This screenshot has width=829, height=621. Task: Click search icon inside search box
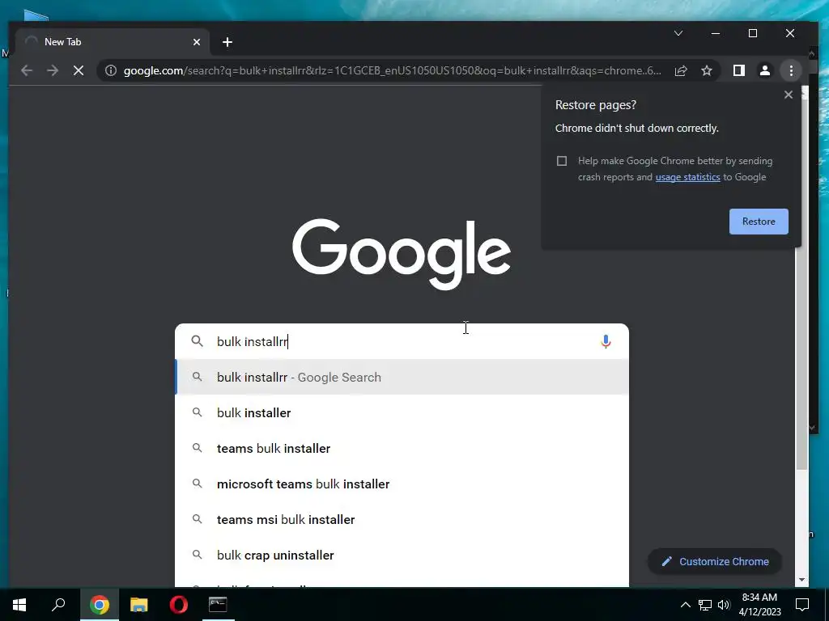pyautogui.click(x=198, y=342)
